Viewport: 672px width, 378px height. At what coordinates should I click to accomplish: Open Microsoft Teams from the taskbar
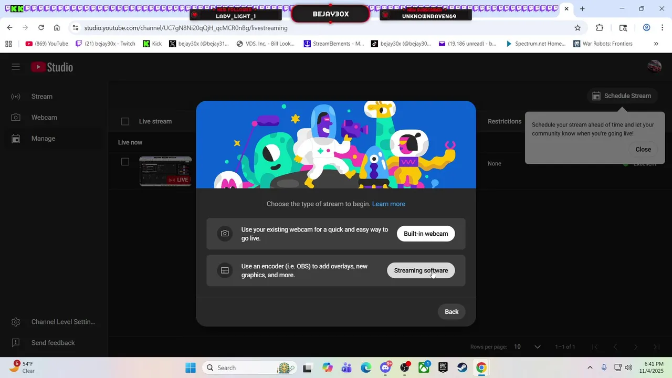pyautogui.click(x=346, y=367)
